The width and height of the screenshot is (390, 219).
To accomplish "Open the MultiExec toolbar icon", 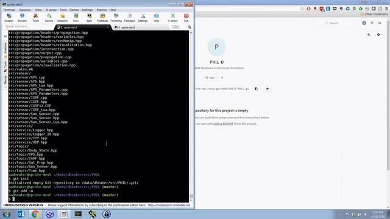I will pyautogui.click(x=102, y=18).
